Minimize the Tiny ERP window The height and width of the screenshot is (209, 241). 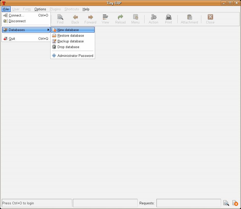click(x=224, y=3)
